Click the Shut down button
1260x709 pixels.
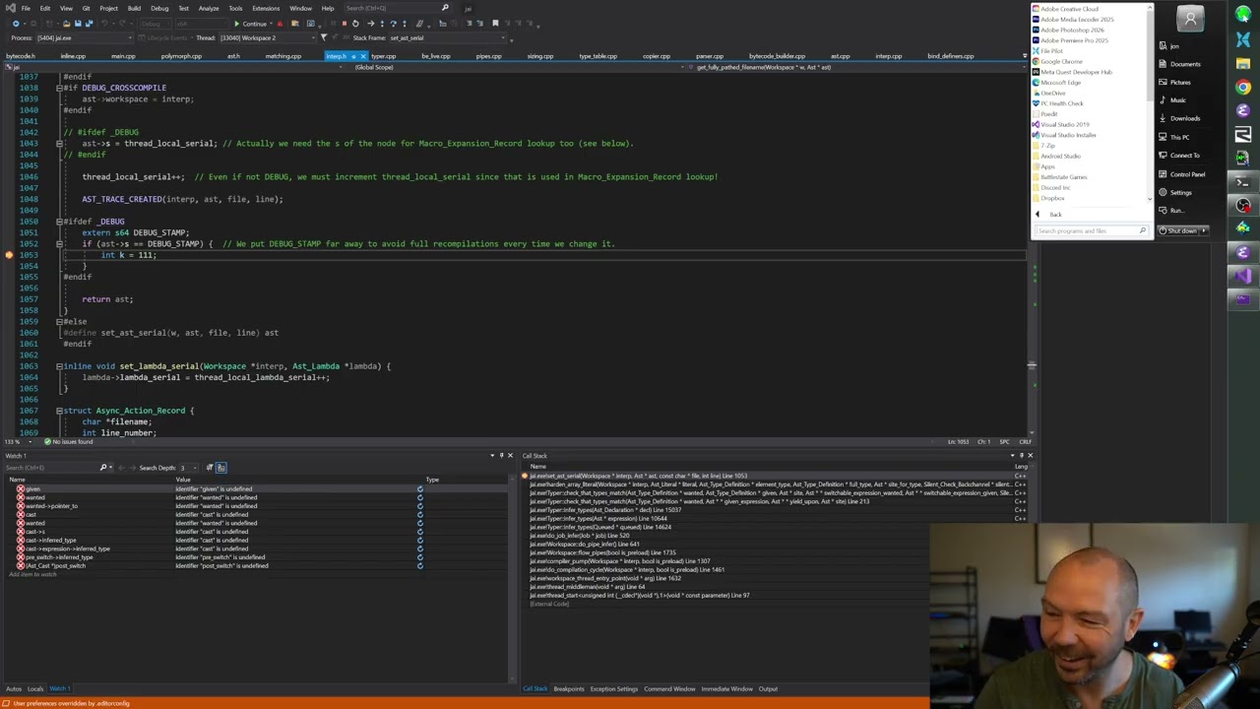click(x=1177, y=230)
